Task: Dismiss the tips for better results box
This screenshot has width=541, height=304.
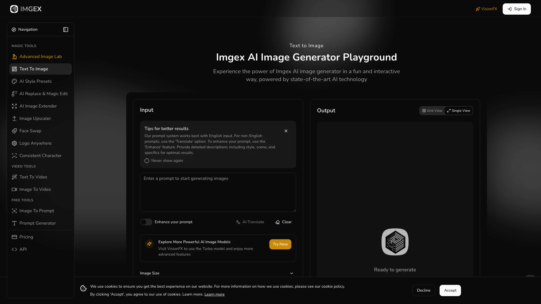Action: point(286,131)
